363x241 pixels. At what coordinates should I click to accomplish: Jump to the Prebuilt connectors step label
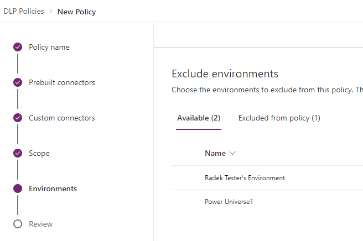coord(62,82)
